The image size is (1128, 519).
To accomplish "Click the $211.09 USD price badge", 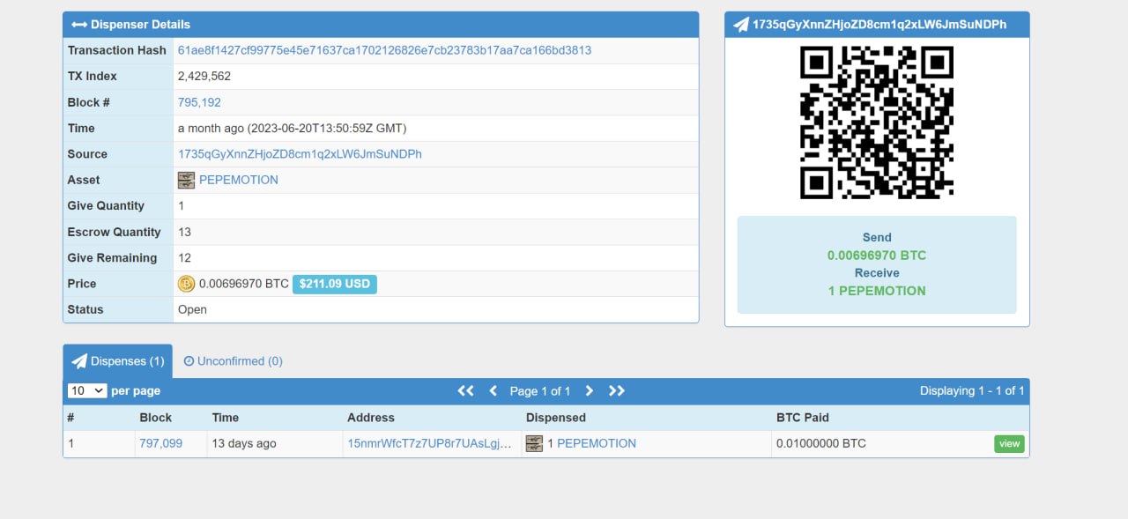I will tap(335, 284).
